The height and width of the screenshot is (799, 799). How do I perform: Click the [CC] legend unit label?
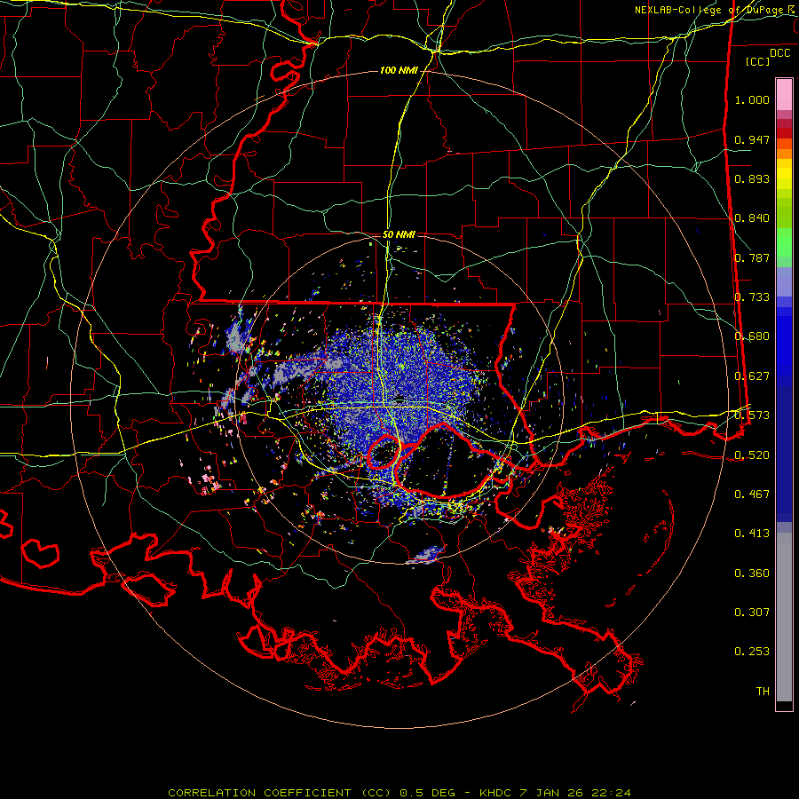click(757, 61)
